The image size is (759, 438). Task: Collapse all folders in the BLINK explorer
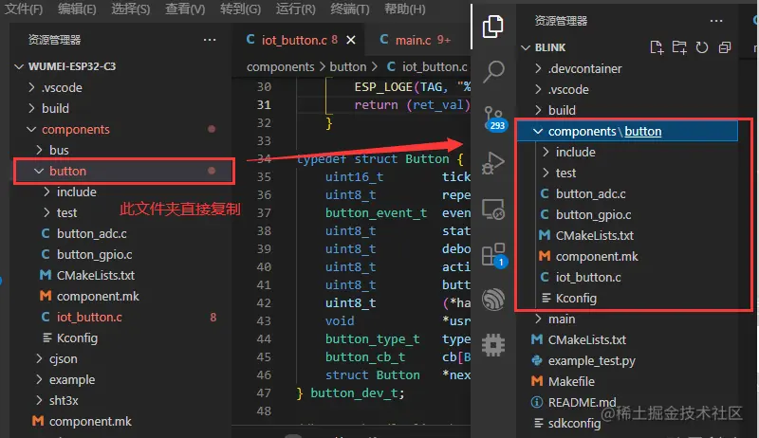point(725,47)
